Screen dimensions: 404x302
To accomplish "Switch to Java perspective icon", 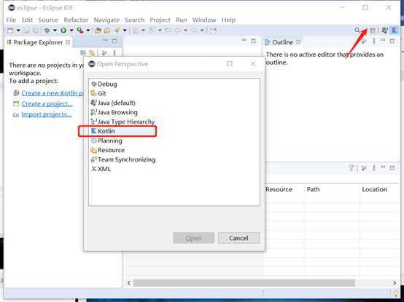I will click(x=385, y=31).
